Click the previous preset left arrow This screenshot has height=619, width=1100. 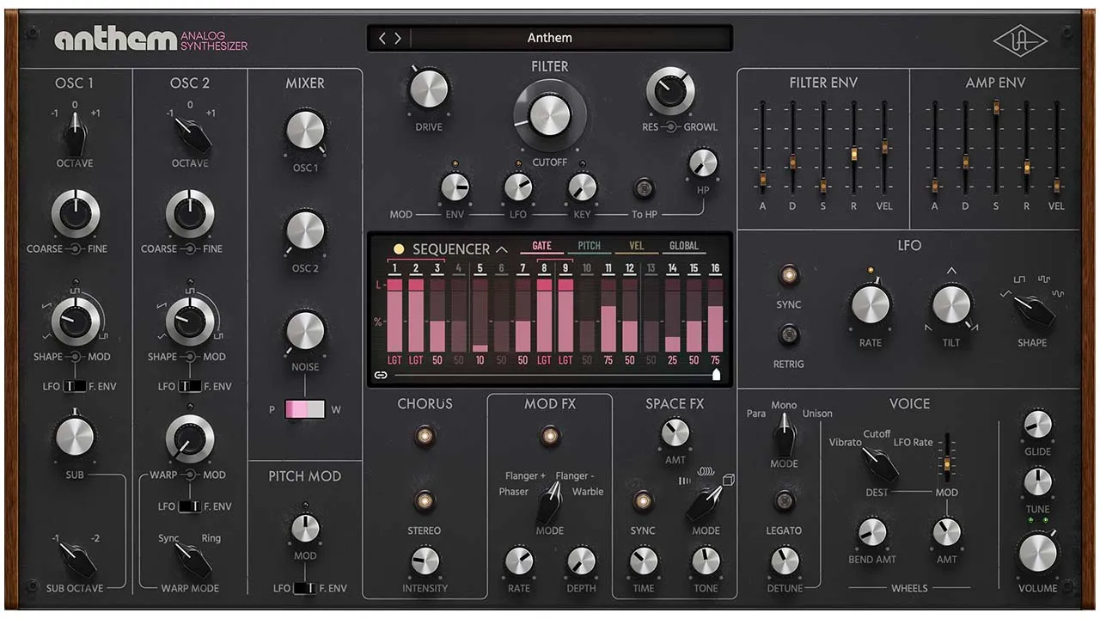383,38
